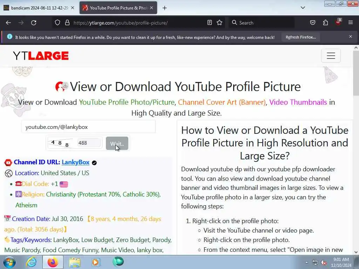This screenshot has height=269, width=359.
Task: Open the LankyBox channel link
Action: pos(76,162)
